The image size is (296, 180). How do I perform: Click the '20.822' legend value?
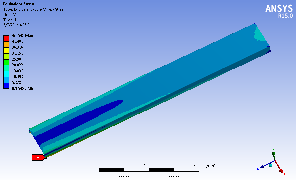click(x=17, y=65)
